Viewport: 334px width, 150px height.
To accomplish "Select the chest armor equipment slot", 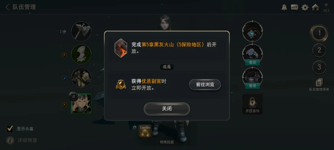I will click(x=81, y=78).
